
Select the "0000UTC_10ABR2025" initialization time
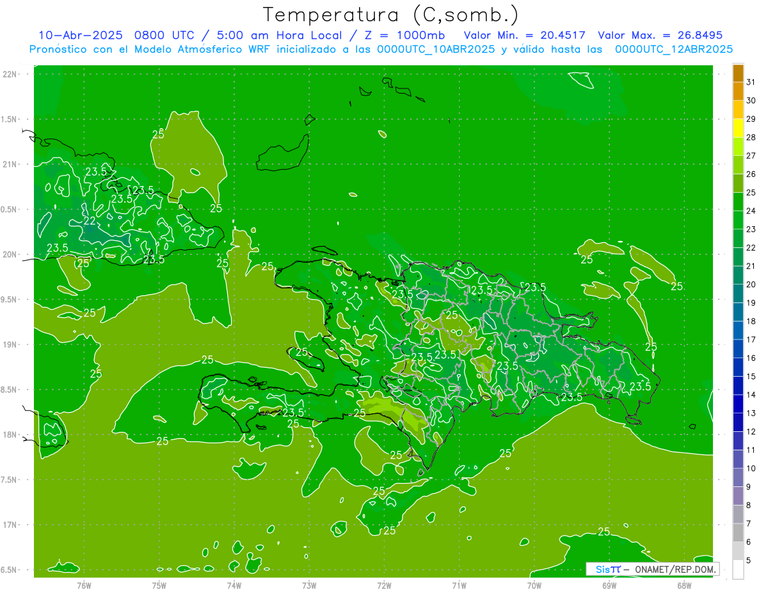436,49
